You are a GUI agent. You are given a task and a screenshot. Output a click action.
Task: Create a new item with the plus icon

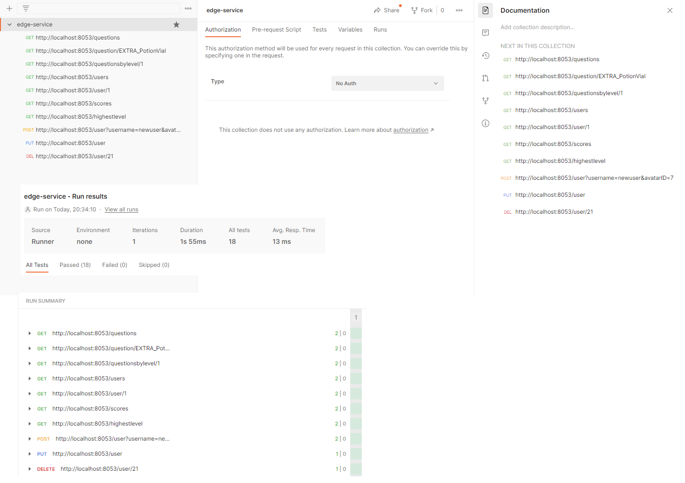coord(9,8)
